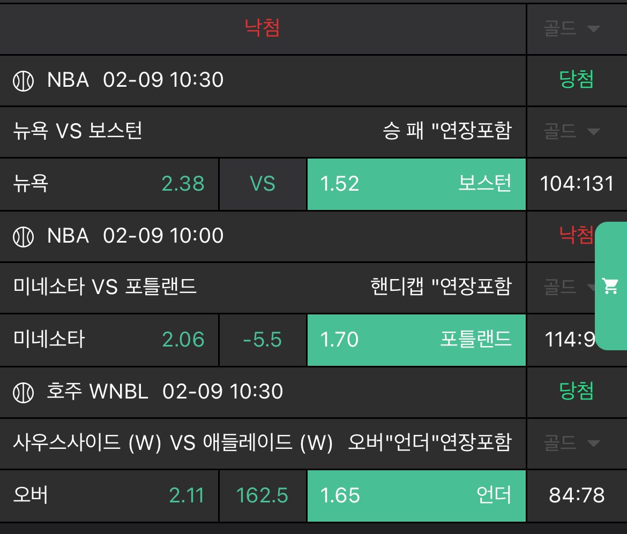Click basketball icon beside NBA 02-09 10:00
627x534 pixels.
click(x=23, y=236)
